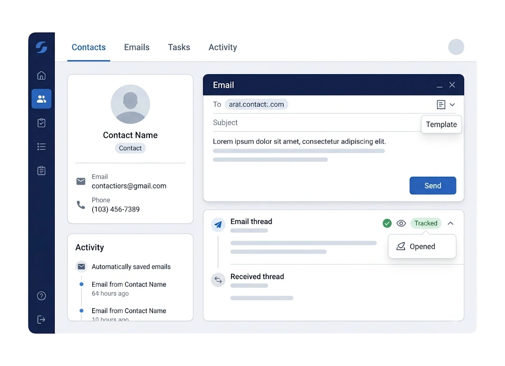
Task: Click phone number (103) 456-7389
Action: pos(115,209)
